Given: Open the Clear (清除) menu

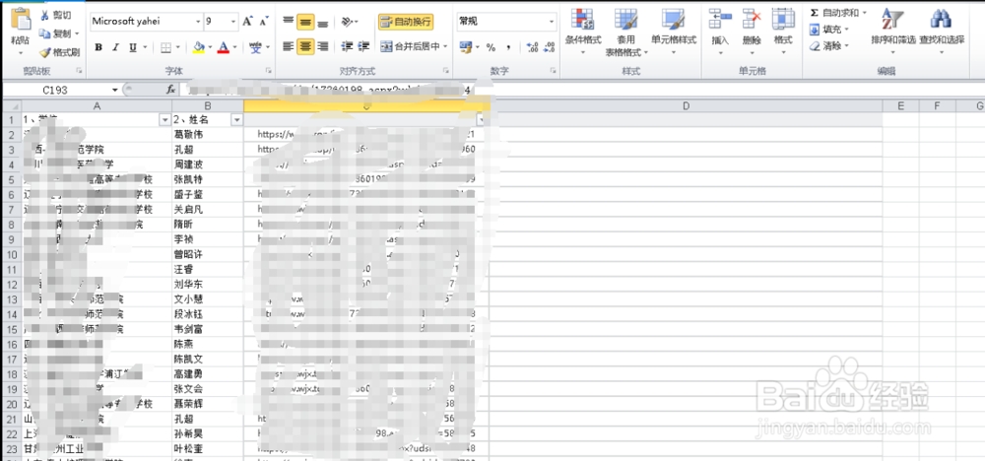Looking at the screenshot, I should [829, 45].
